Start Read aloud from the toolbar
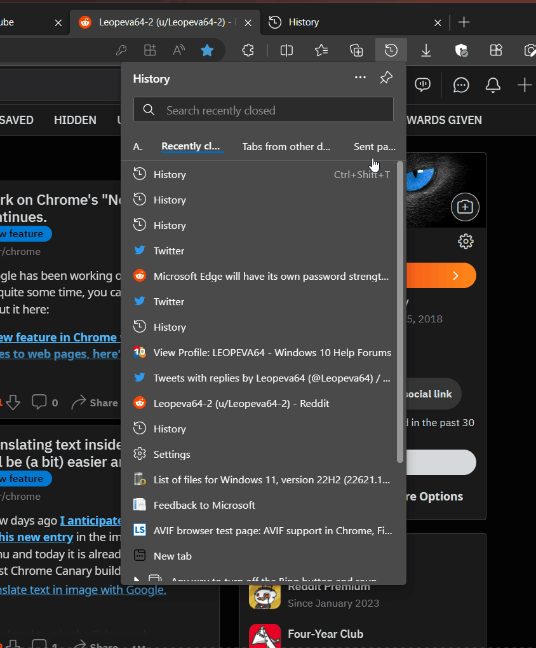Image resolution: width=536 pixels, height=648 pixels. (178, 50)
